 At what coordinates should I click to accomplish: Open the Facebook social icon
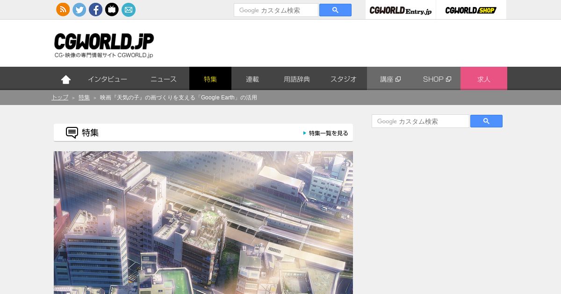[95, 9]
